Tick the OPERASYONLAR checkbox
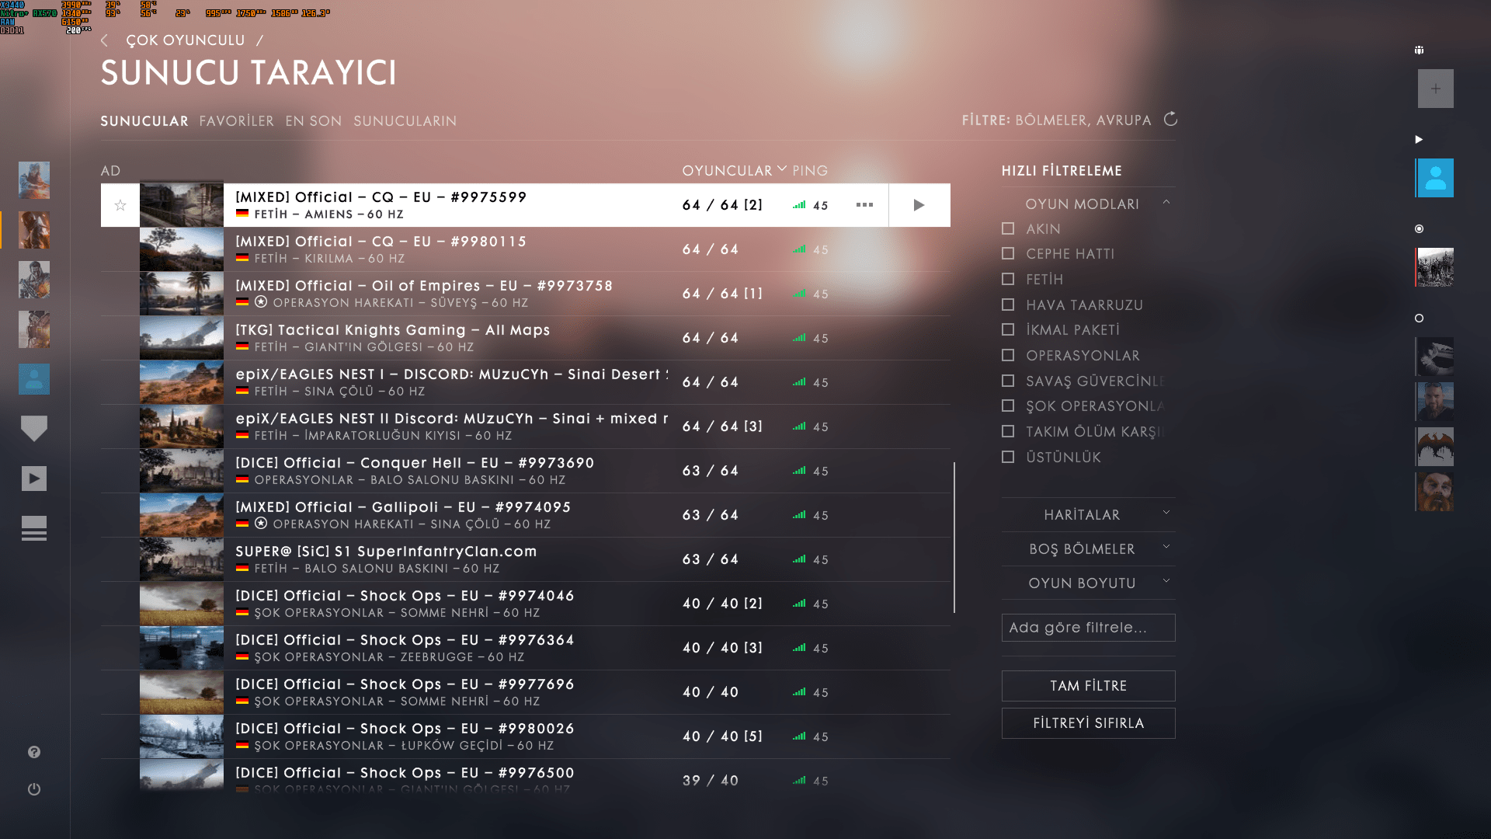 (x=1008, y=355)
